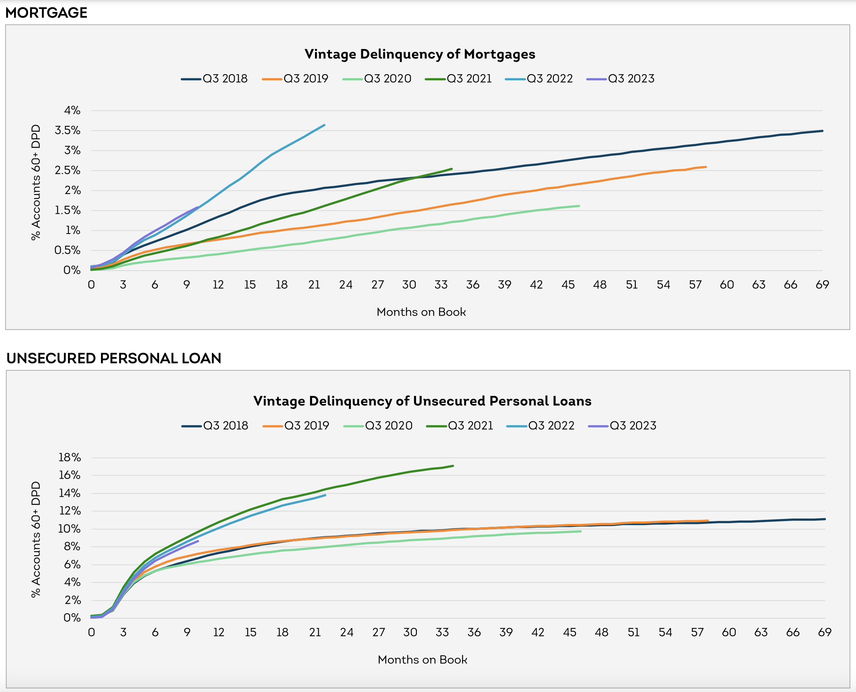Click end of Q3 2022 mortgage line
Image resolution: width=856 pixels, height=692 pixels.
point(324,125)
